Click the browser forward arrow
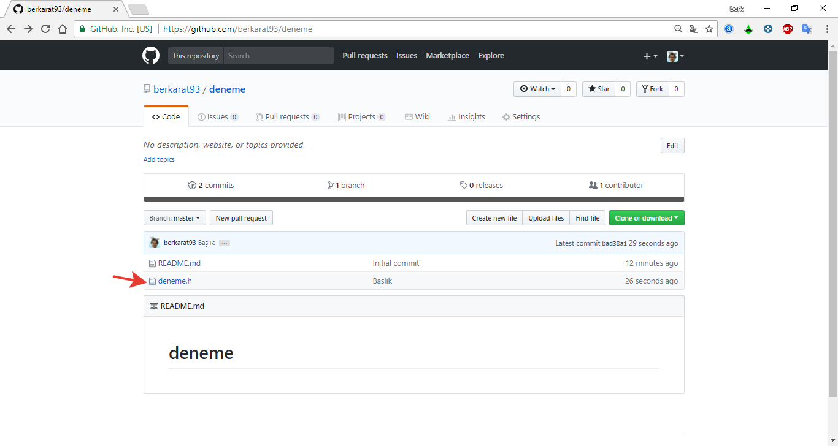Image resolution: width=838 pixels, height=446 pixels. tap(28, 29)
